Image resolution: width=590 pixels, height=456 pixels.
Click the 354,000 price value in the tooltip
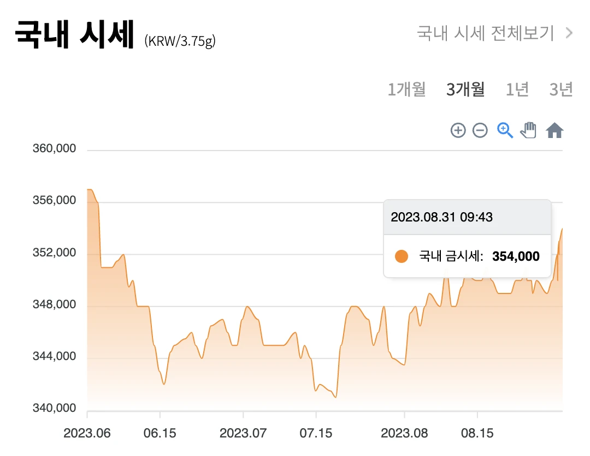[514, 255]
